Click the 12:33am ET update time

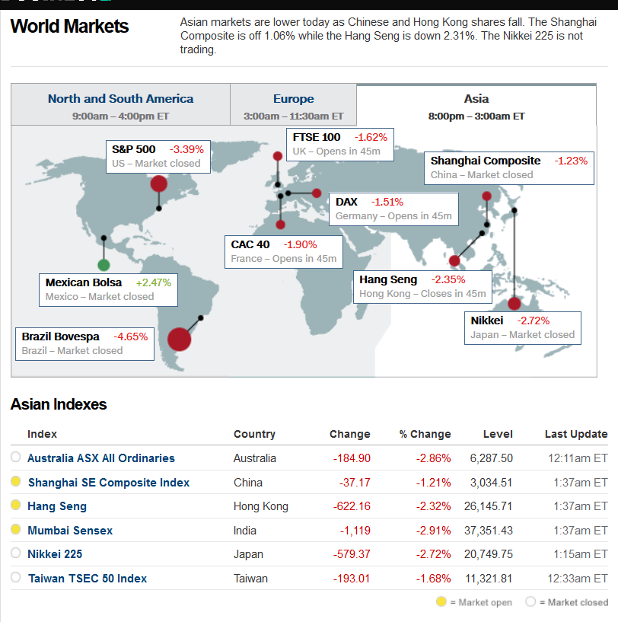pyautogui.click(x=578, y=579)
